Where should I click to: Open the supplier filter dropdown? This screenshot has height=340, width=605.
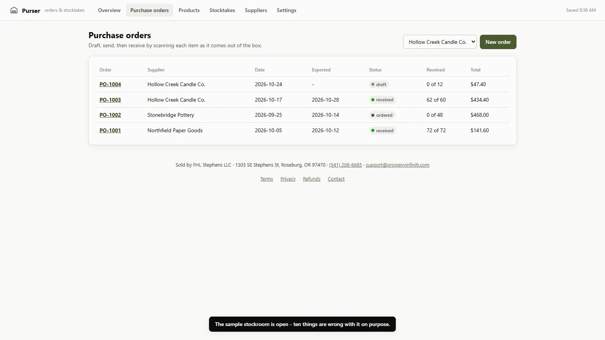coord(440,42)
